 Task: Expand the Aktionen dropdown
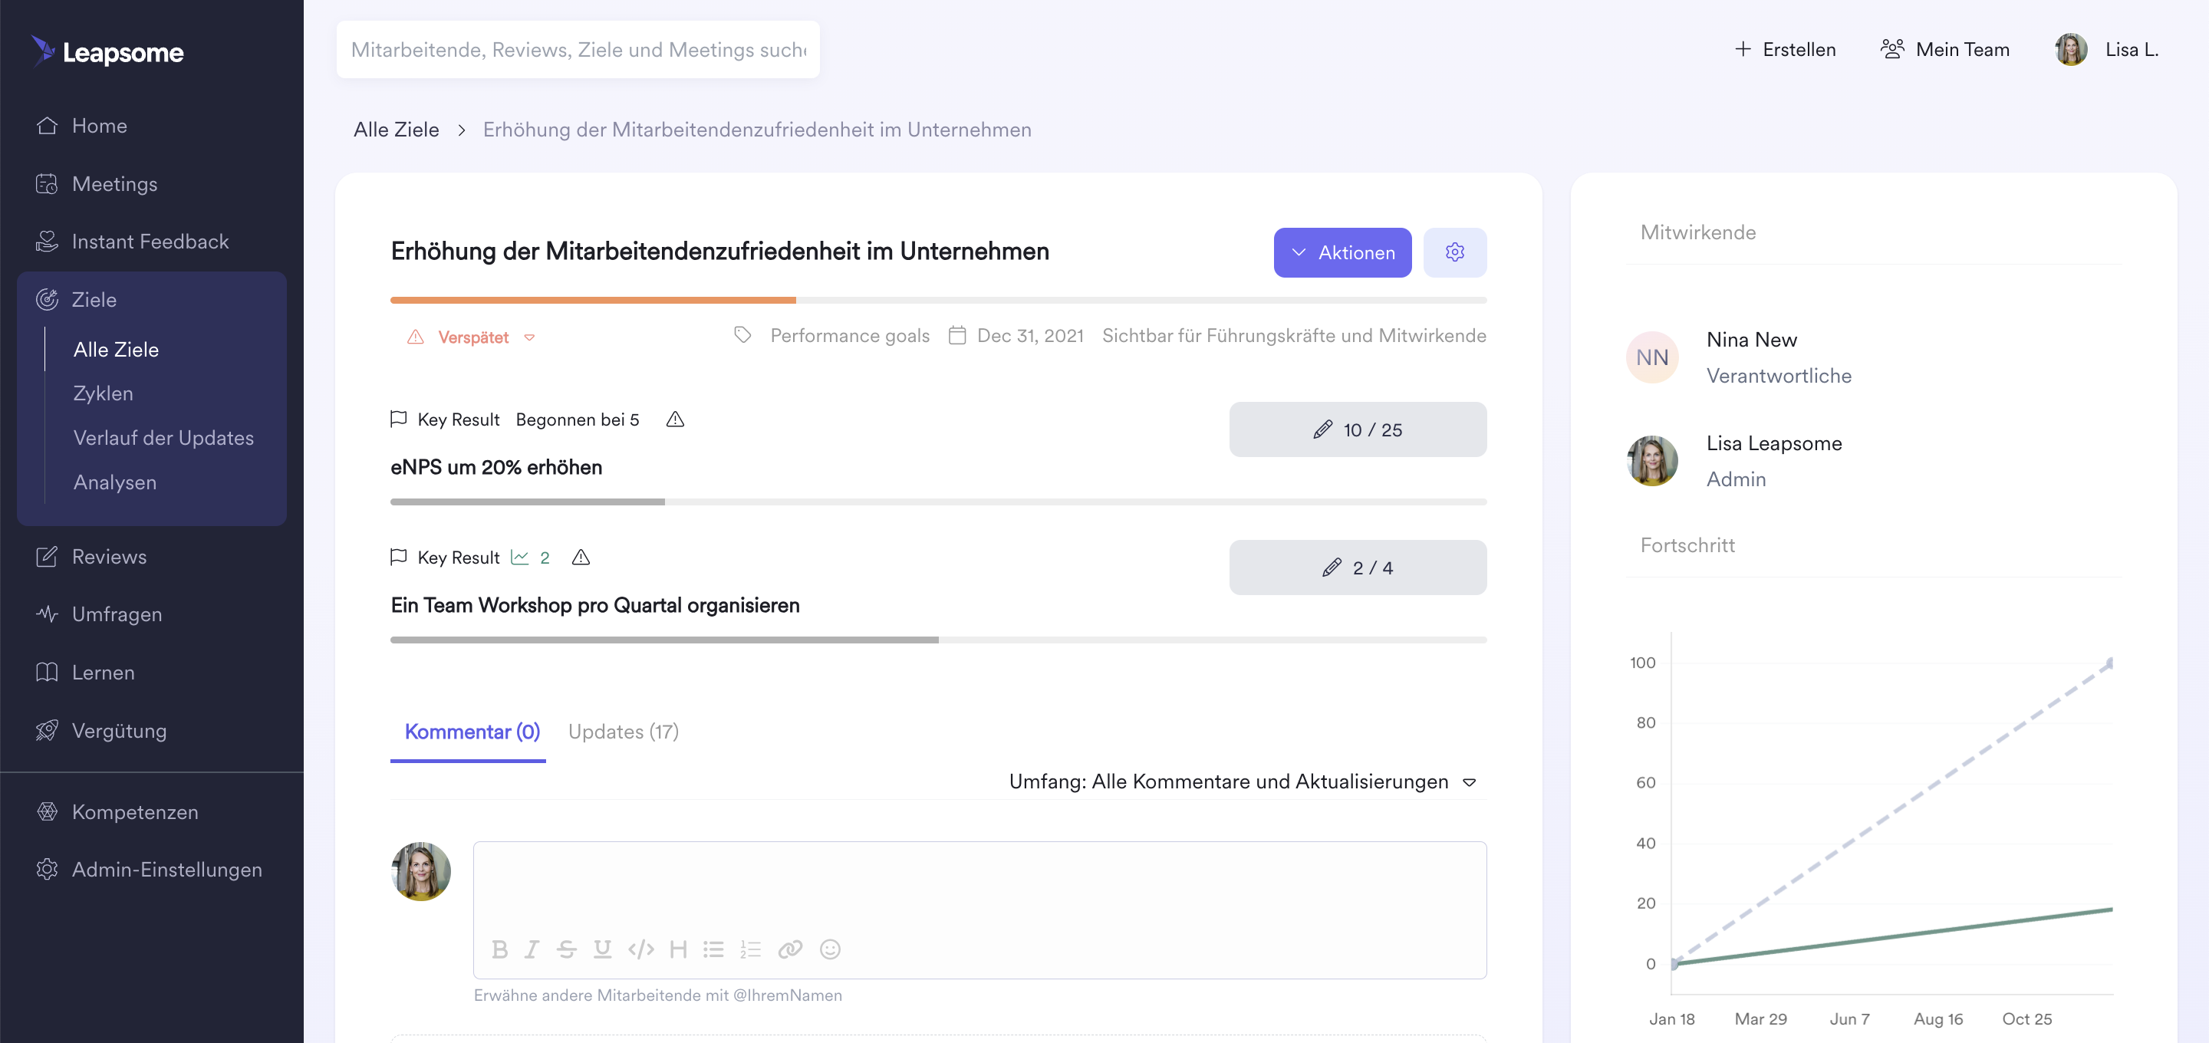pos(1342,252)
